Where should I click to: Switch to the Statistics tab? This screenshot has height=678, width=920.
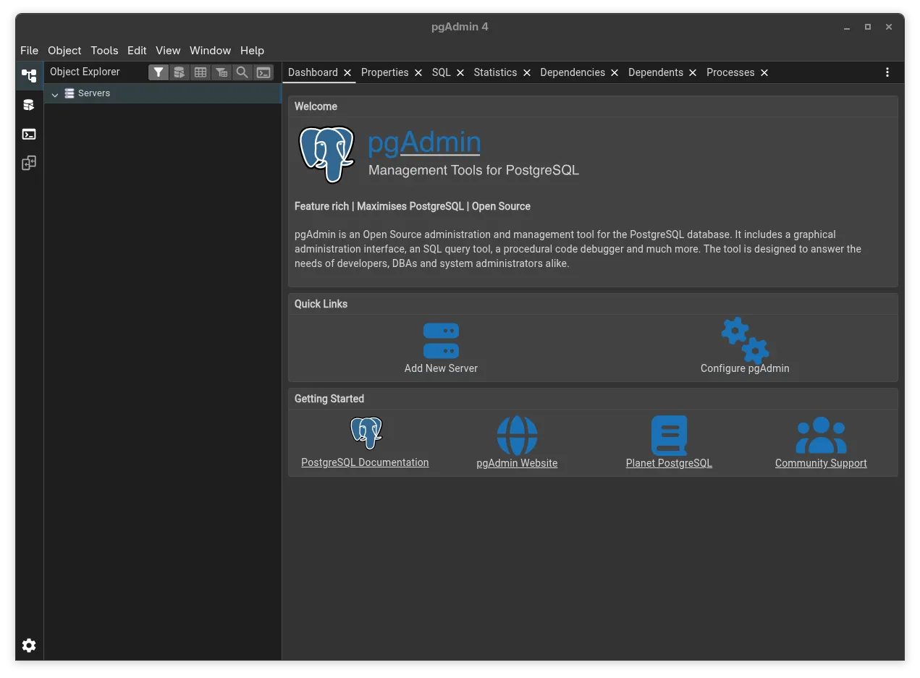point(495,72)
